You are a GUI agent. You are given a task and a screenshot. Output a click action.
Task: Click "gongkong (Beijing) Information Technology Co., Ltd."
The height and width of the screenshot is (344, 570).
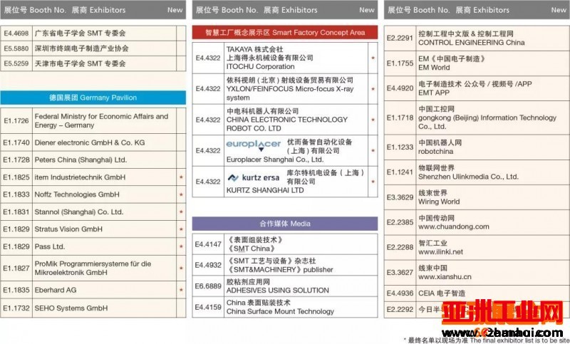coord(487,122)
